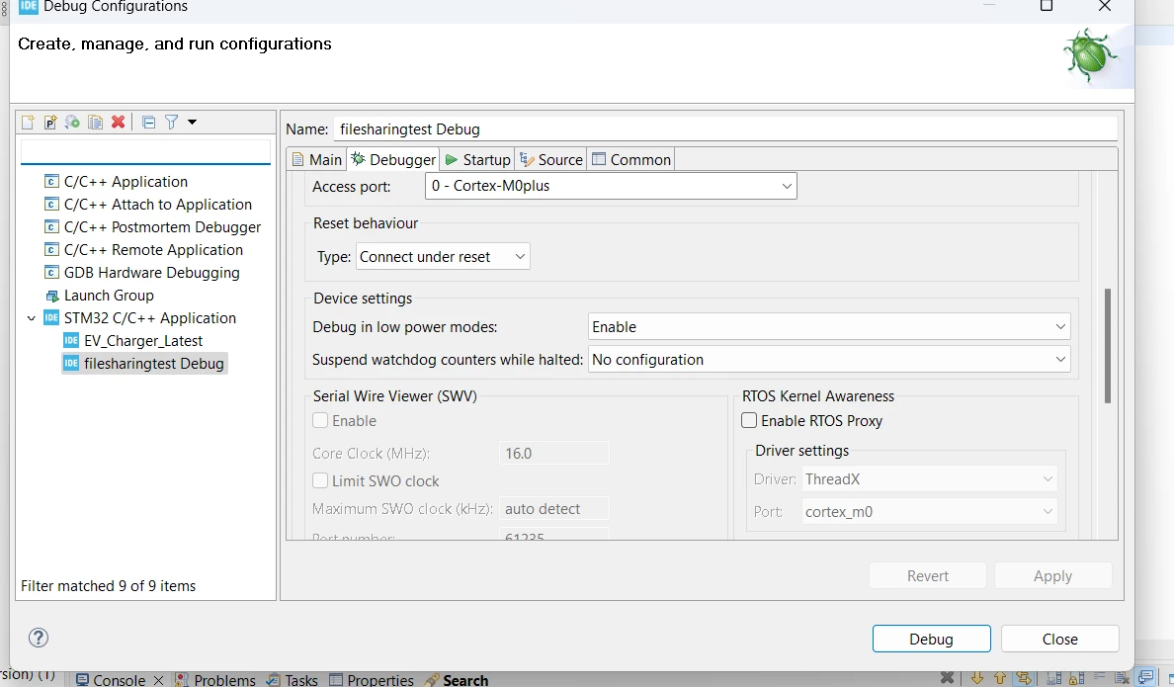This screenshot has height=687, width=1174.
Task: Select GDB Hardware Debugging item
Action: coord(152,272)
